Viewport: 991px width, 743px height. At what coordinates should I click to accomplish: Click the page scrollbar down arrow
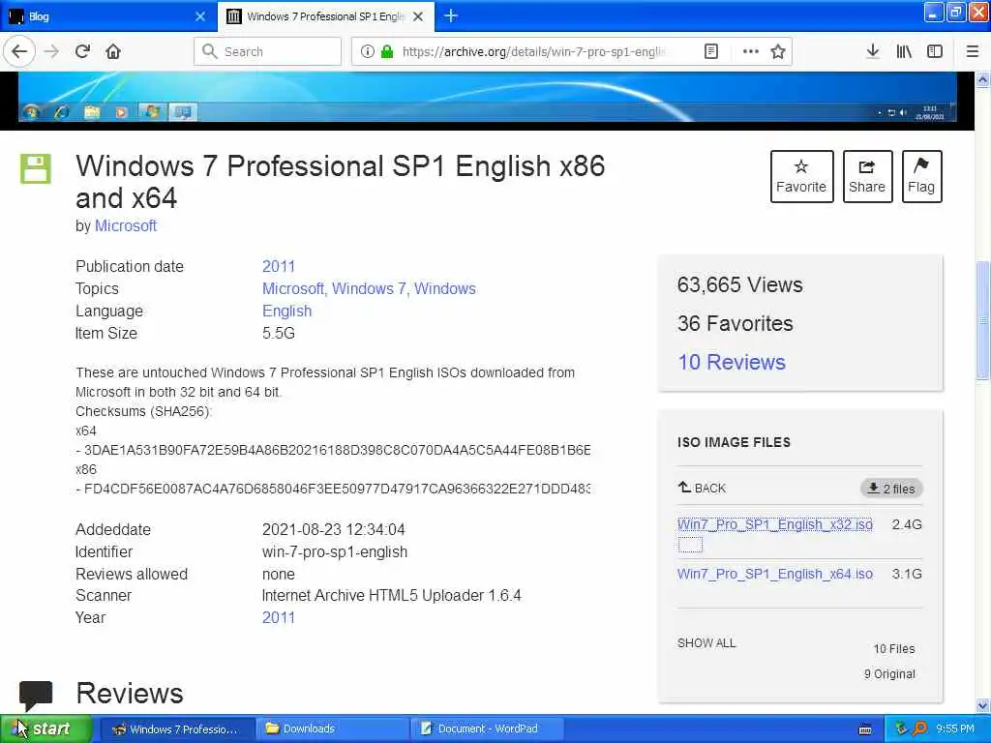[x=983, y=705]
